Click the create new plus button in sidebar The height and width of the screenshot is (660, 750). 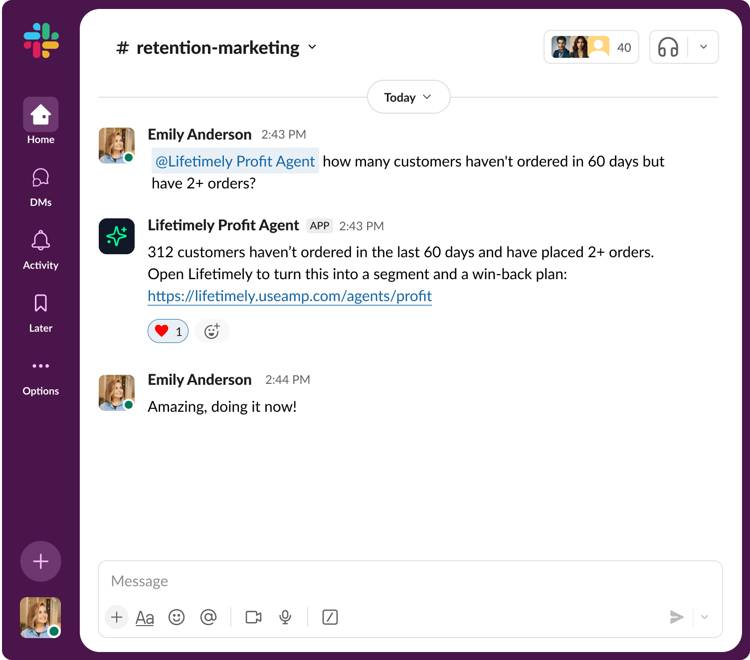tap(41, 561)
